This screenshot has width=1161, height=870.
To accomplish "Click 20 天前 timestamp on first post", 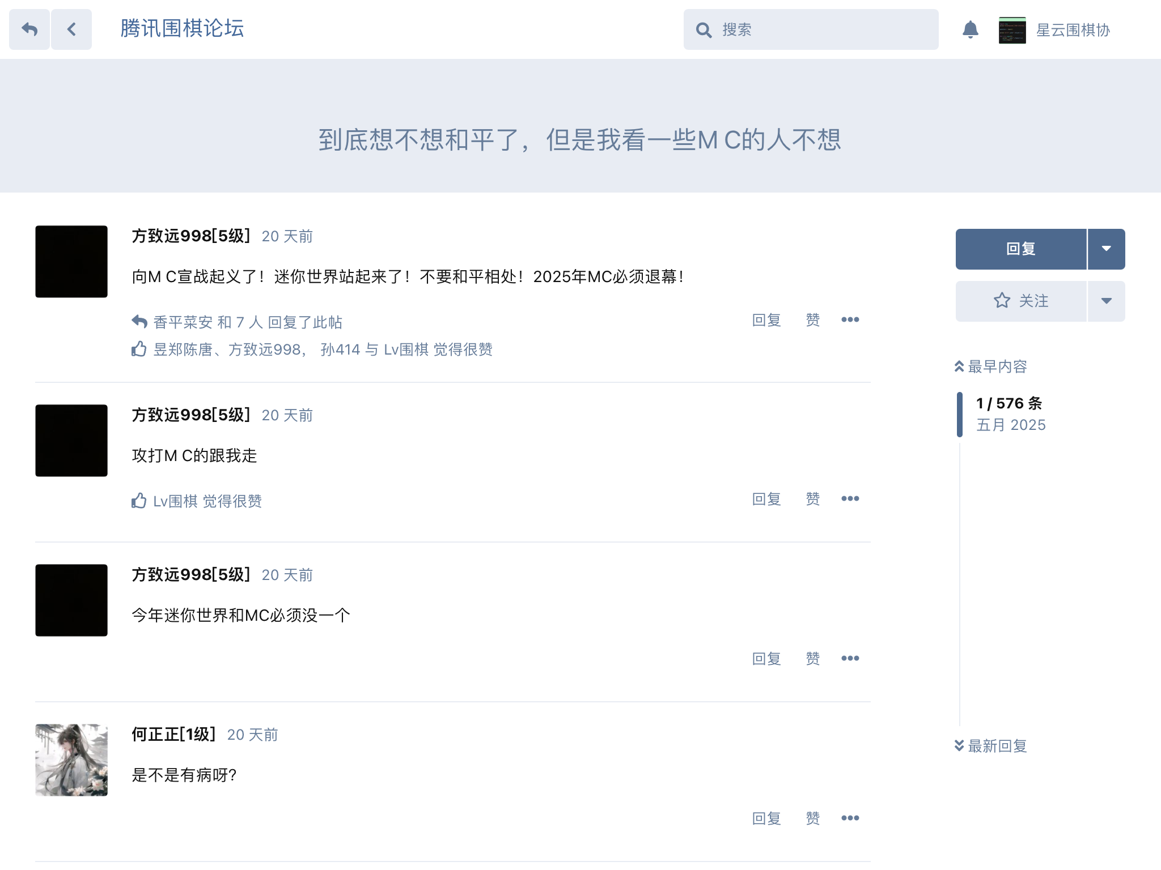I will point(287,237).
